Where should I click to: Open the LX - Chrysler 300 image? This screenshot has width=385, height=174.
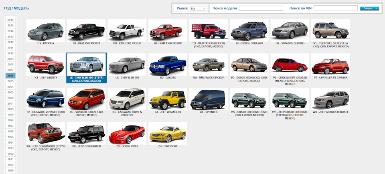tap(127, 65)
